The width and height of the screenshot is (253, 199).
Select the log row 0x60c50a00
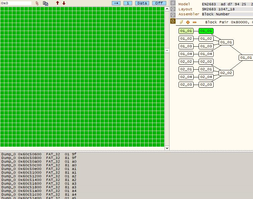(39, 162)
